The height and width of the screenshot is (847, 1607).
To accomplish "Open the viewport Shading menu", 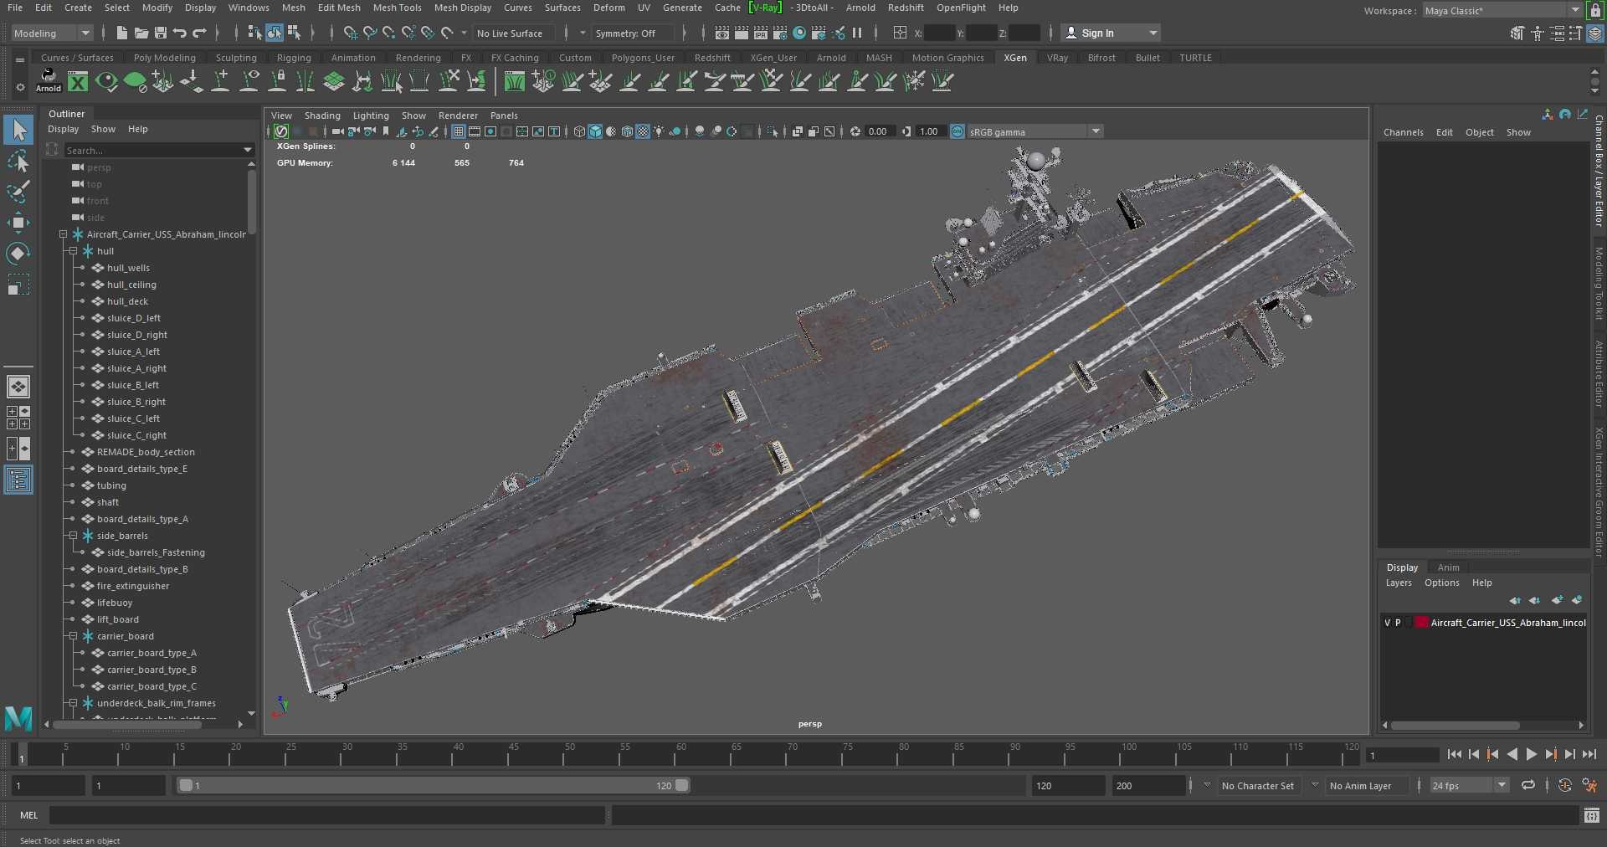I will (x=322, y=116).
